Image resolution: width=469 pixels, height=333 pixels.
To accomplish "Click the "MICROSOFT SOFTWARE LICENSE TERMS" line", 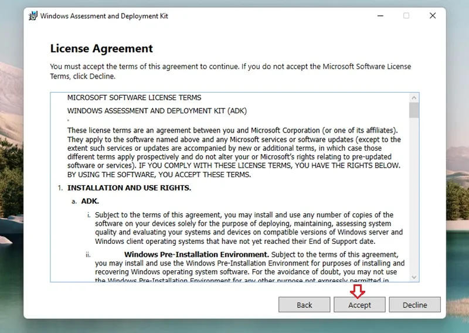I will tap(134, 98).
